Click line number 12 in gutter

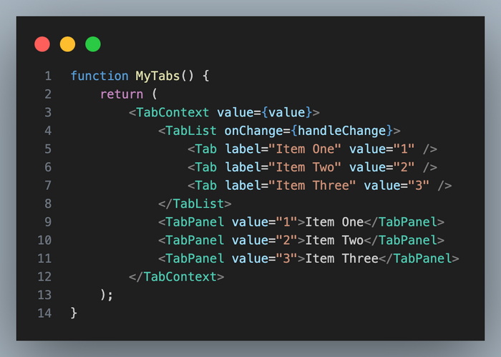coord(44,276)
